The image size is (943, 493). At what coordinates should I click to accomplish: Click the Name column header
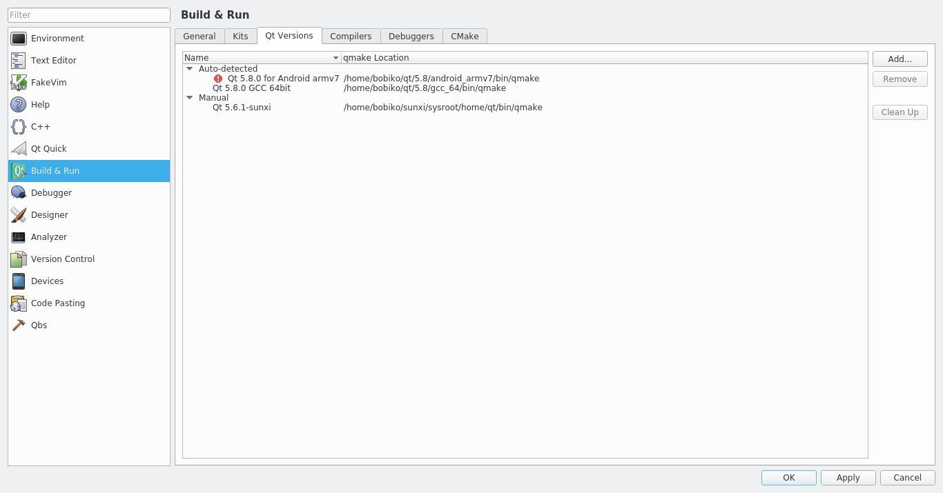click(x=262, y=58)
